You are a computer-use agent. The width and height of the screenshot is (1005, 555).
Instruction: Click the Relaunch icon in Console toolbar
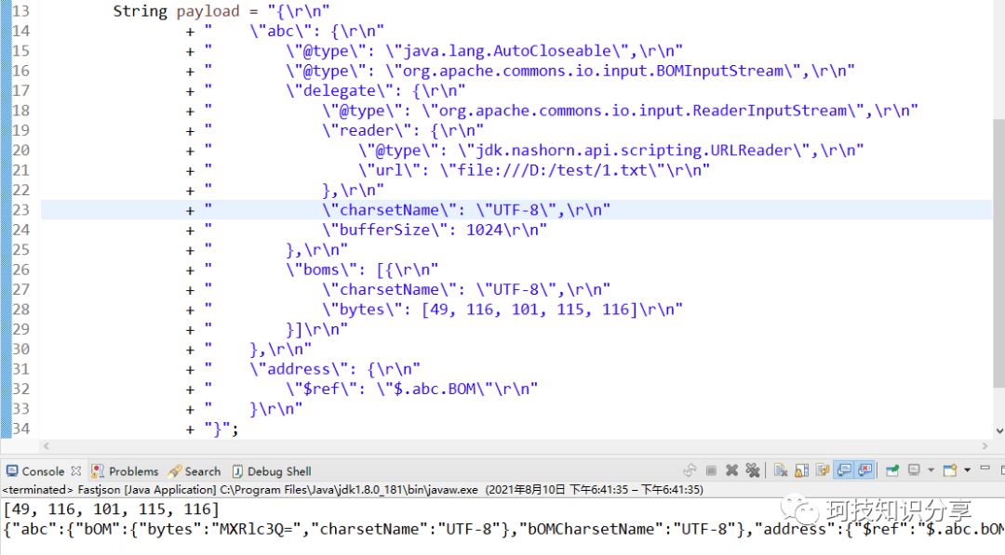pos(690,470)
